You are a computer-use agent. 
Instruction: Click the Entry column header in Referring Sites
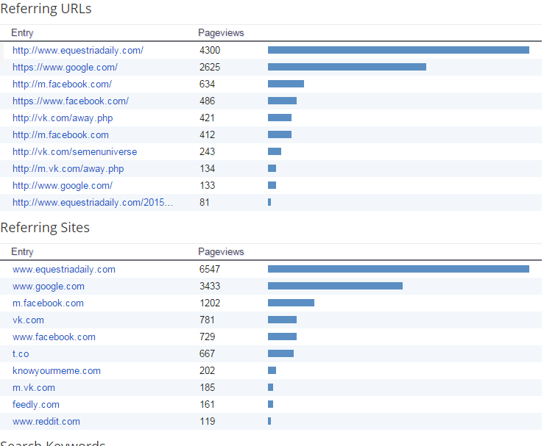(x=22, y=252)
